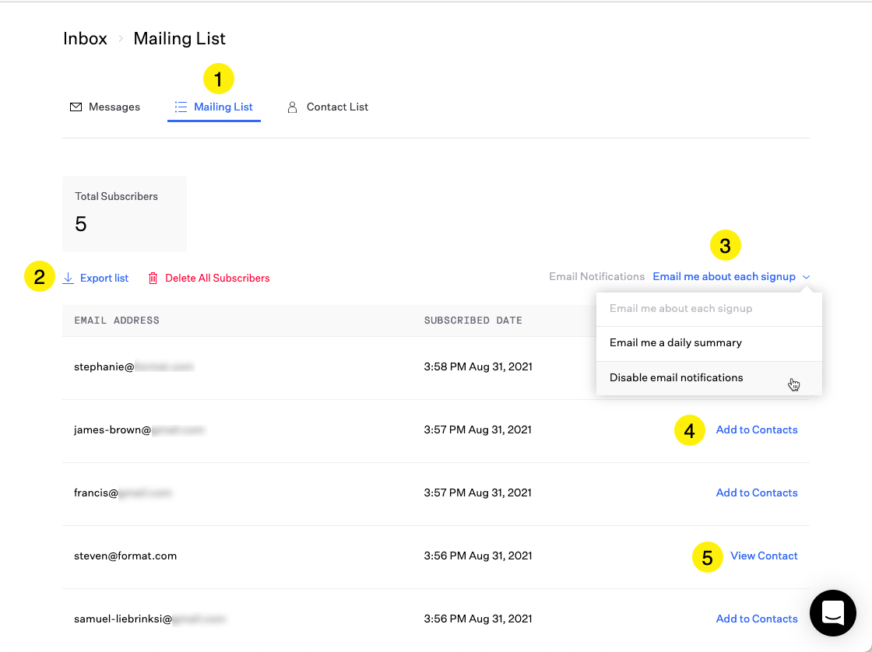The height and width of the screenshot is (652, 872).
Task: Click the EMAIL ADDRESS column header
Action: tap(117, 320)
